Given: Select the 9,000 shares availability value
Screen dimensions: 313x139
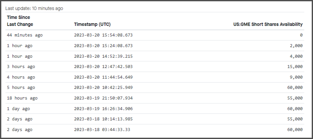Looking at the screenshot, I should 296,77.
